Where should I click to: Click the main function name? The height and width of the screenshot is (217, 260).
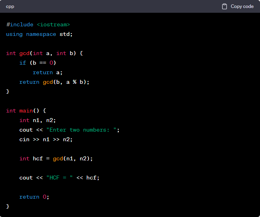pyautogui.click(x=26, y=111)
